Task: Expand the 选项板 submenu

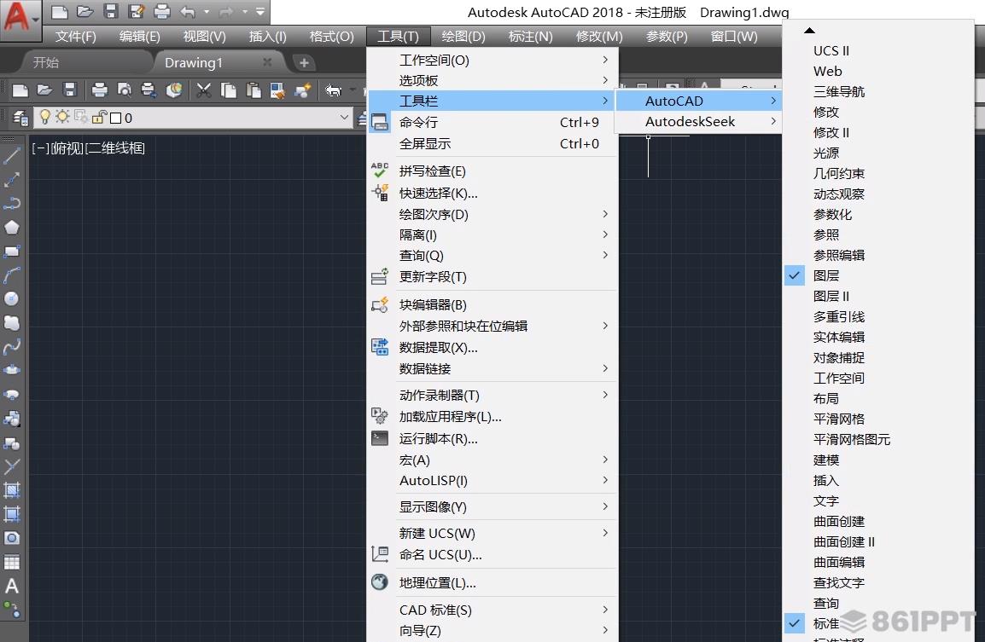Action: point(492,79)
